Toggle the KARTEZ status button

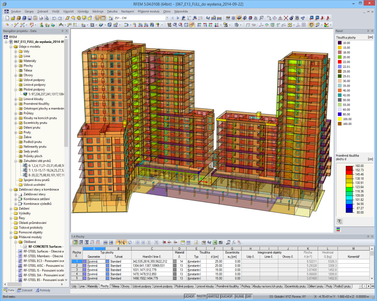(x=213, y=296)
